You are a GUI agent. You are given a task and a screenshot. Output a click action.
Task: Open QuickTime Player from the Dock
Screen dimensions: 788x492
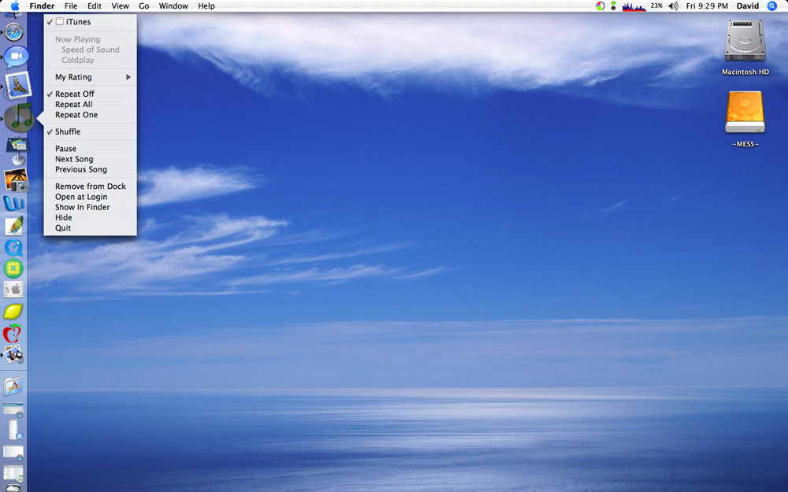[13, 247]
